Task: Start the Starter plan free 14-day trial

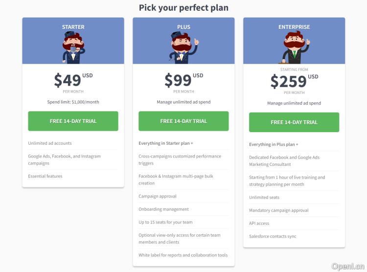Action: [x=73, y=121]
